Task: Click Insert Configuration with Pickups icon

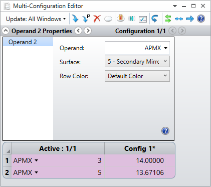Action: click(x=86, y=19)
